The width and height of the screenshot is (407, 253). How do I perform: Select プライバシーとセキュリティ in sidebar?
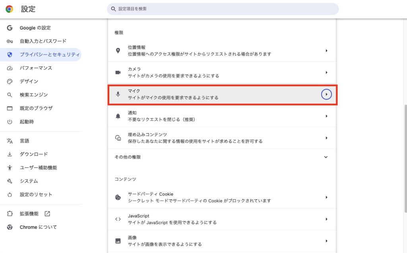pyautogui.click(x=49, y=54)
